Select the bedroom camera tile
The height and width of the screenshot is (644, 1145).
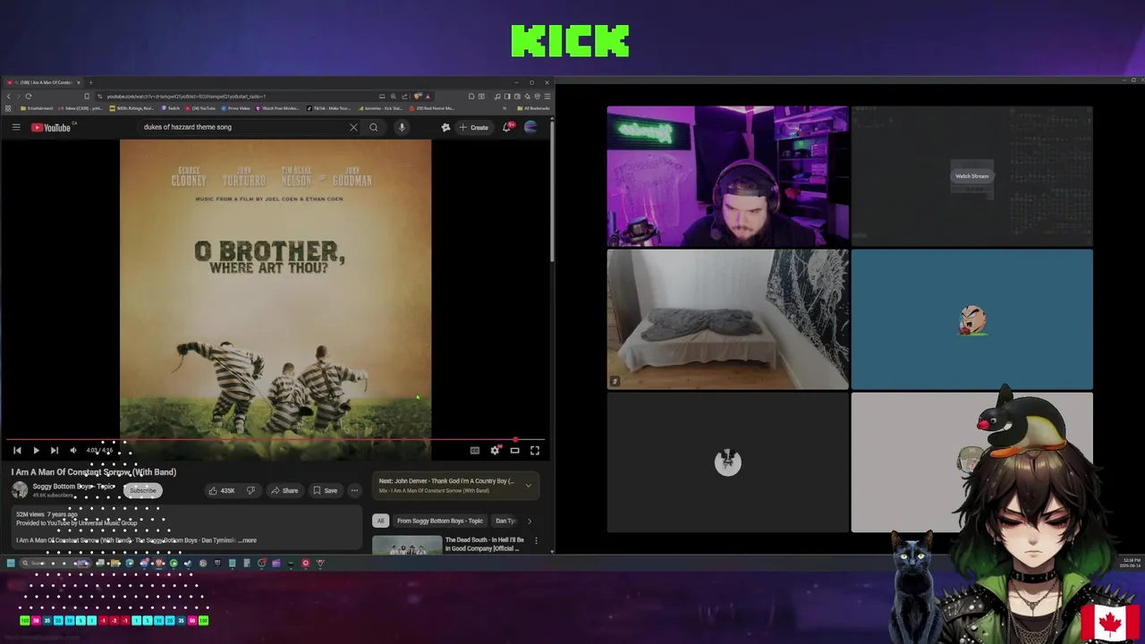(727, 319)
